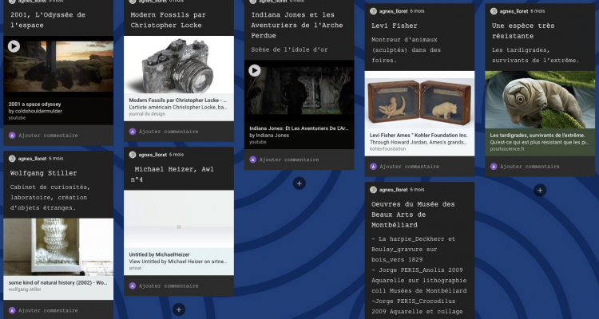Click commenter avatar under Michael Heizer card

pos(133,286)
